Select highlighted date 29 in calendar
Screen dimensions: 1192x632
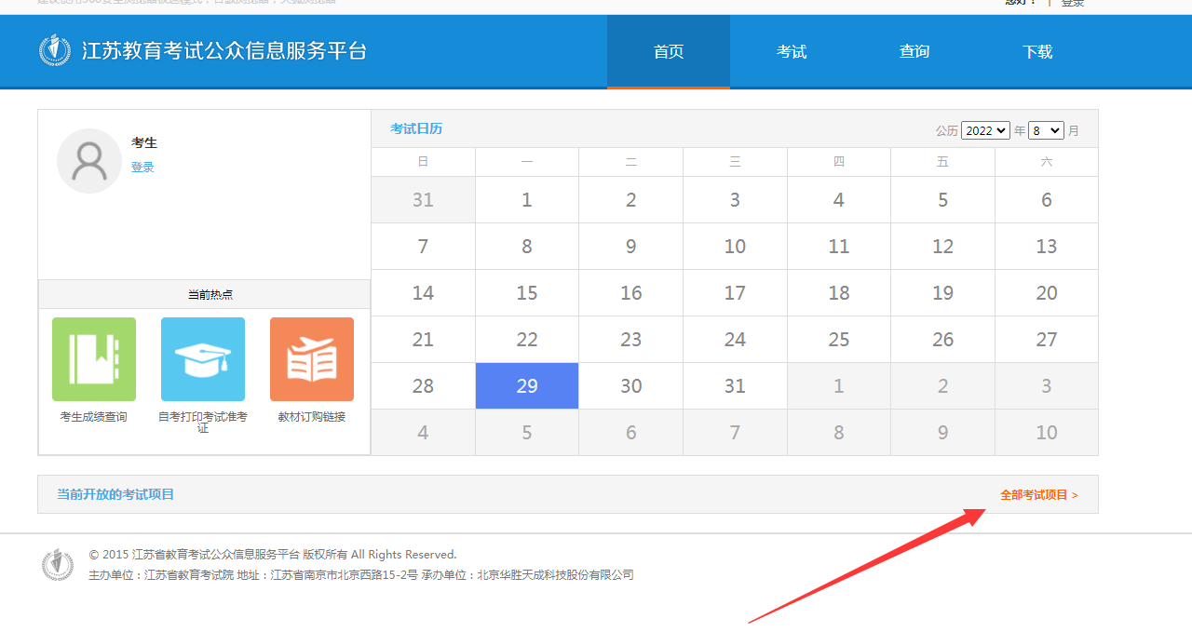click(x=527, y=386)
